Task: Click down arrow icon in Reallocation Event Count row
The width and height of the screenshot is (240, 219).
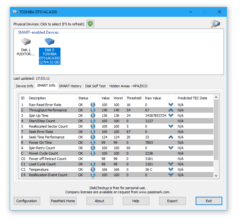Action: click(171, 175)
